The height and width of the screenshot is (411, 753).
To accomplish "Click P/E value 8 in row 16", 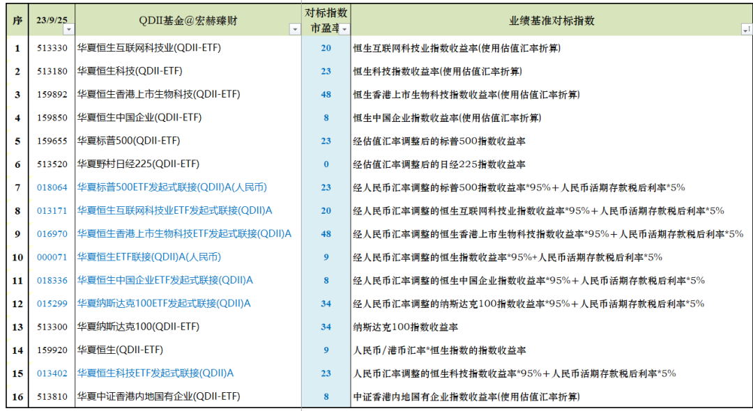I will pyautogui.click(x=326, y=396).
